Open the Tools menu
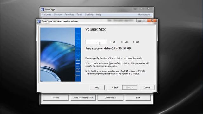Viewport: 203px width, 114px height. tap(80, 15)
